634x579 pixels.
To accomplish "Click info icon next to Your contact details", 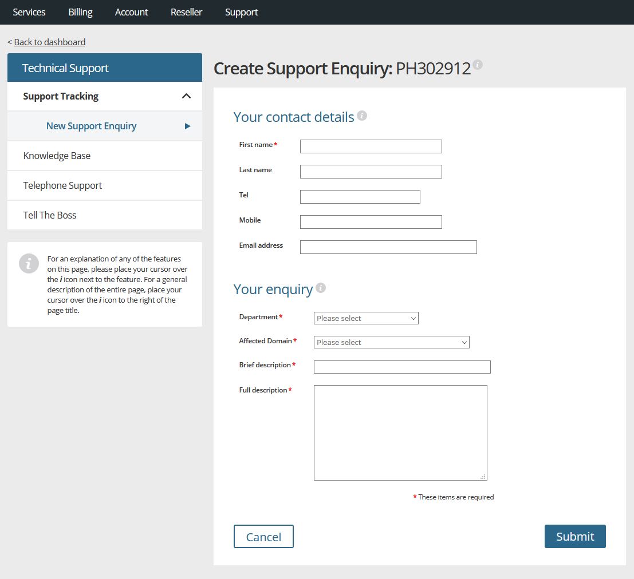I will click(x=362, y=116).
